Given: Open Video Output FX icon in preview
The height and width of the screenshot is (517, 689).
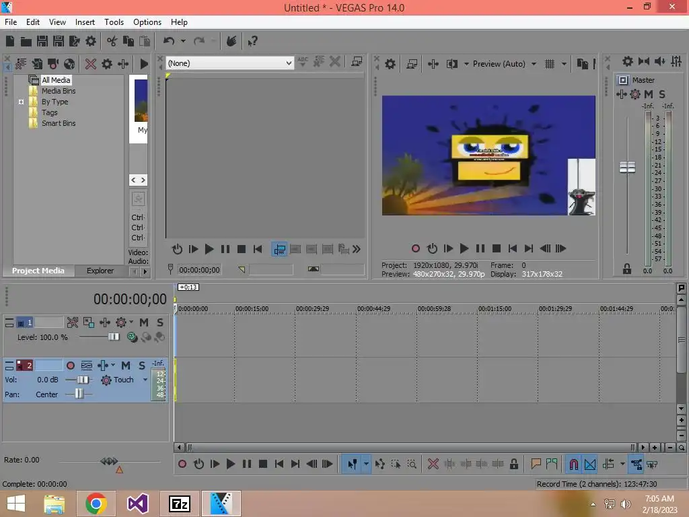Looking at the screenshot, I should [433, 64].
